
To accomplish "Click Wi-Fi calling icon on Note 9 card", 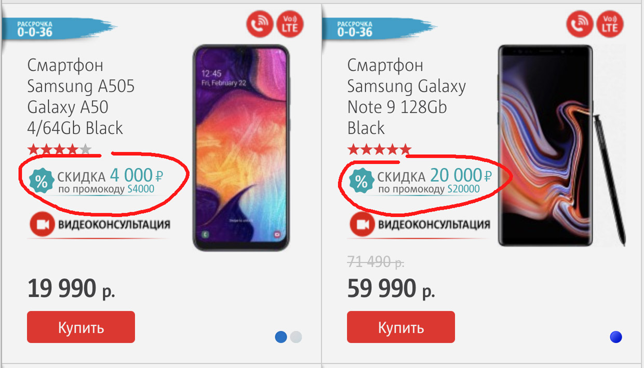I will (x=580, y=25).
